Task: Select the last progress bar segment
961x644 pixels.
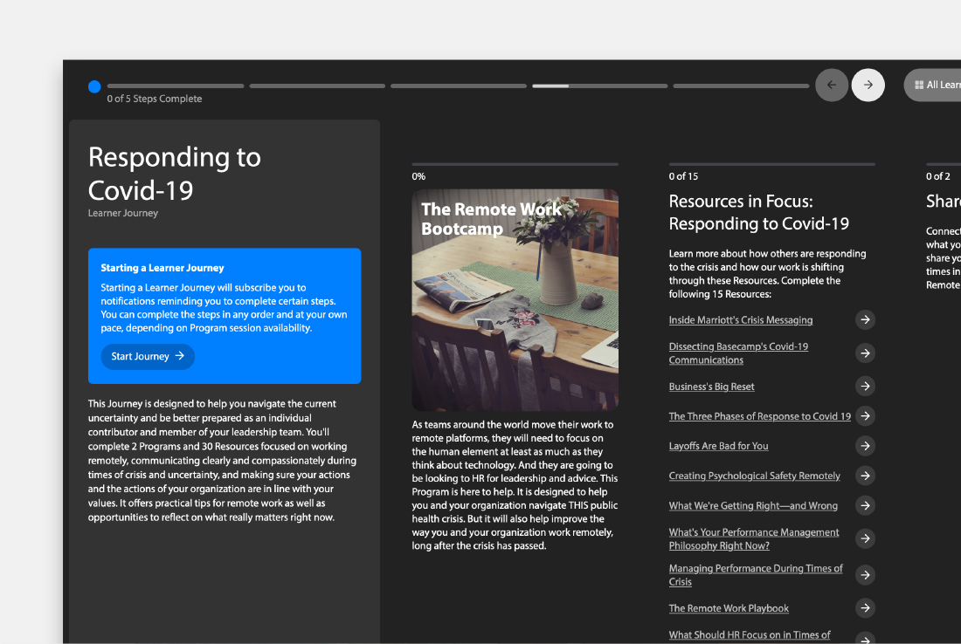Action: 741,86
